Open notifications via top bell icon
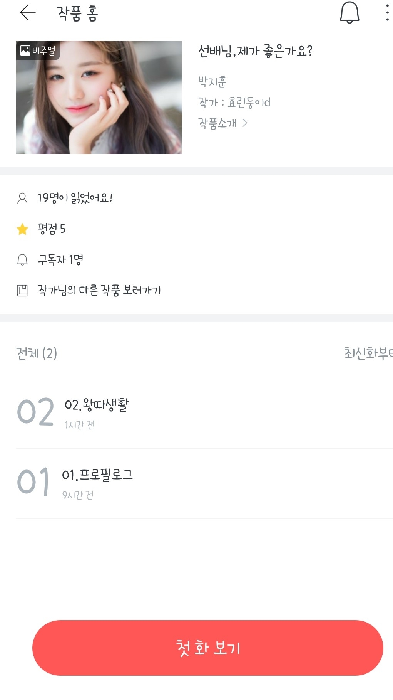393x700 pixels. (x=349, y=13)
